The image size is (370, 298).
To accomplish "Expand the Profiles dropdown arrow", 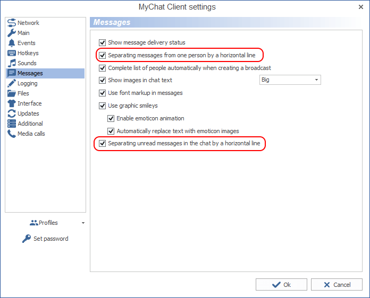I will [x=83, y=223].
